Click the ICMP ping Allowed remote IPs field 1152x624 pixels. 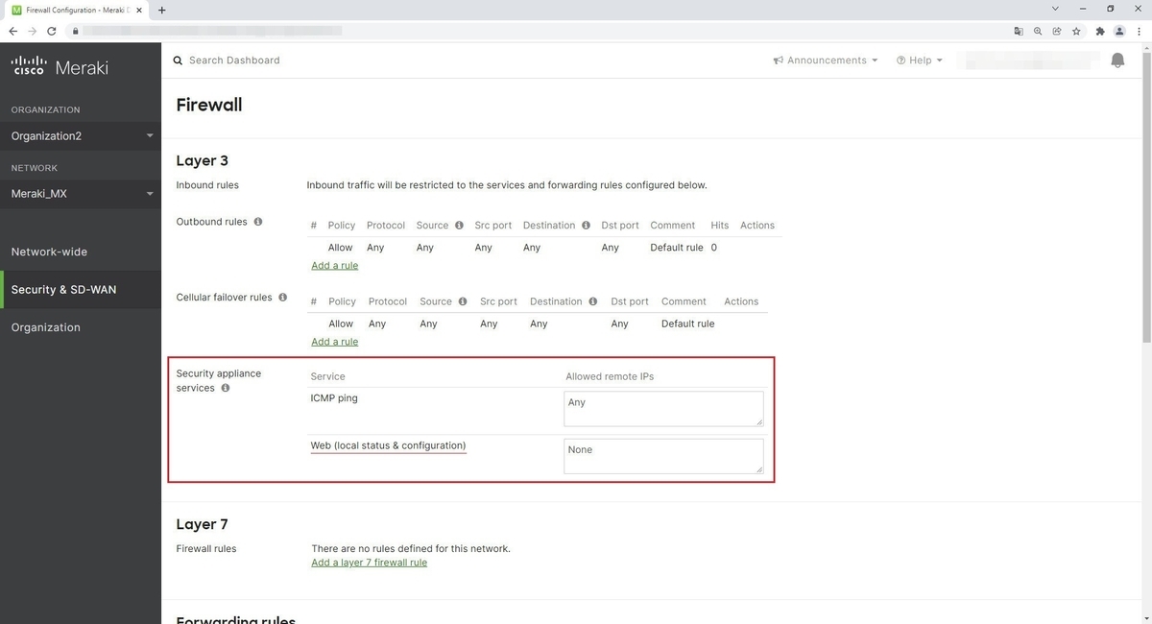tap(662, 408)
